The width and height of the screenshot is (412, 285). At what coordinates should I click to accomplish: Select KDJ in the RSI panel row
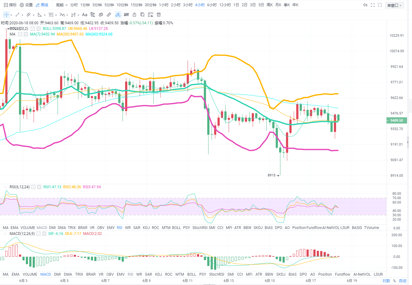(146, 228)
